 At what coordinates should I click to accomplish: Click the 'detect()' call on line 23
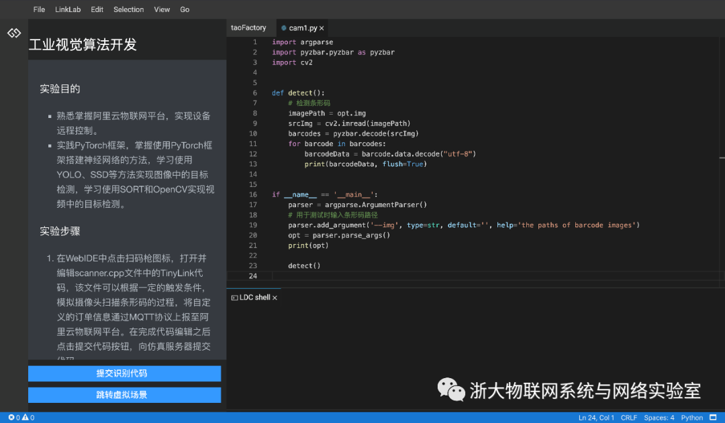304,265
